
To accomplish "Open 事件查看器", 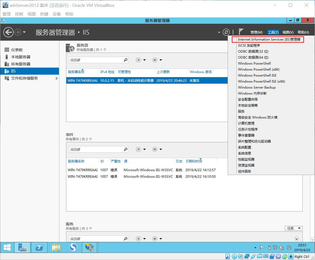I will tap(246, 135).
